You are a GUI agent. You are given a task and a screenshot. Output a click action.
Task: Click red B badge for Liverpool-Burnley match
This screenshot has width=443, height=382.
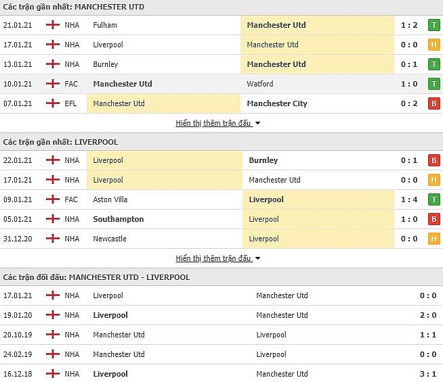434,160
